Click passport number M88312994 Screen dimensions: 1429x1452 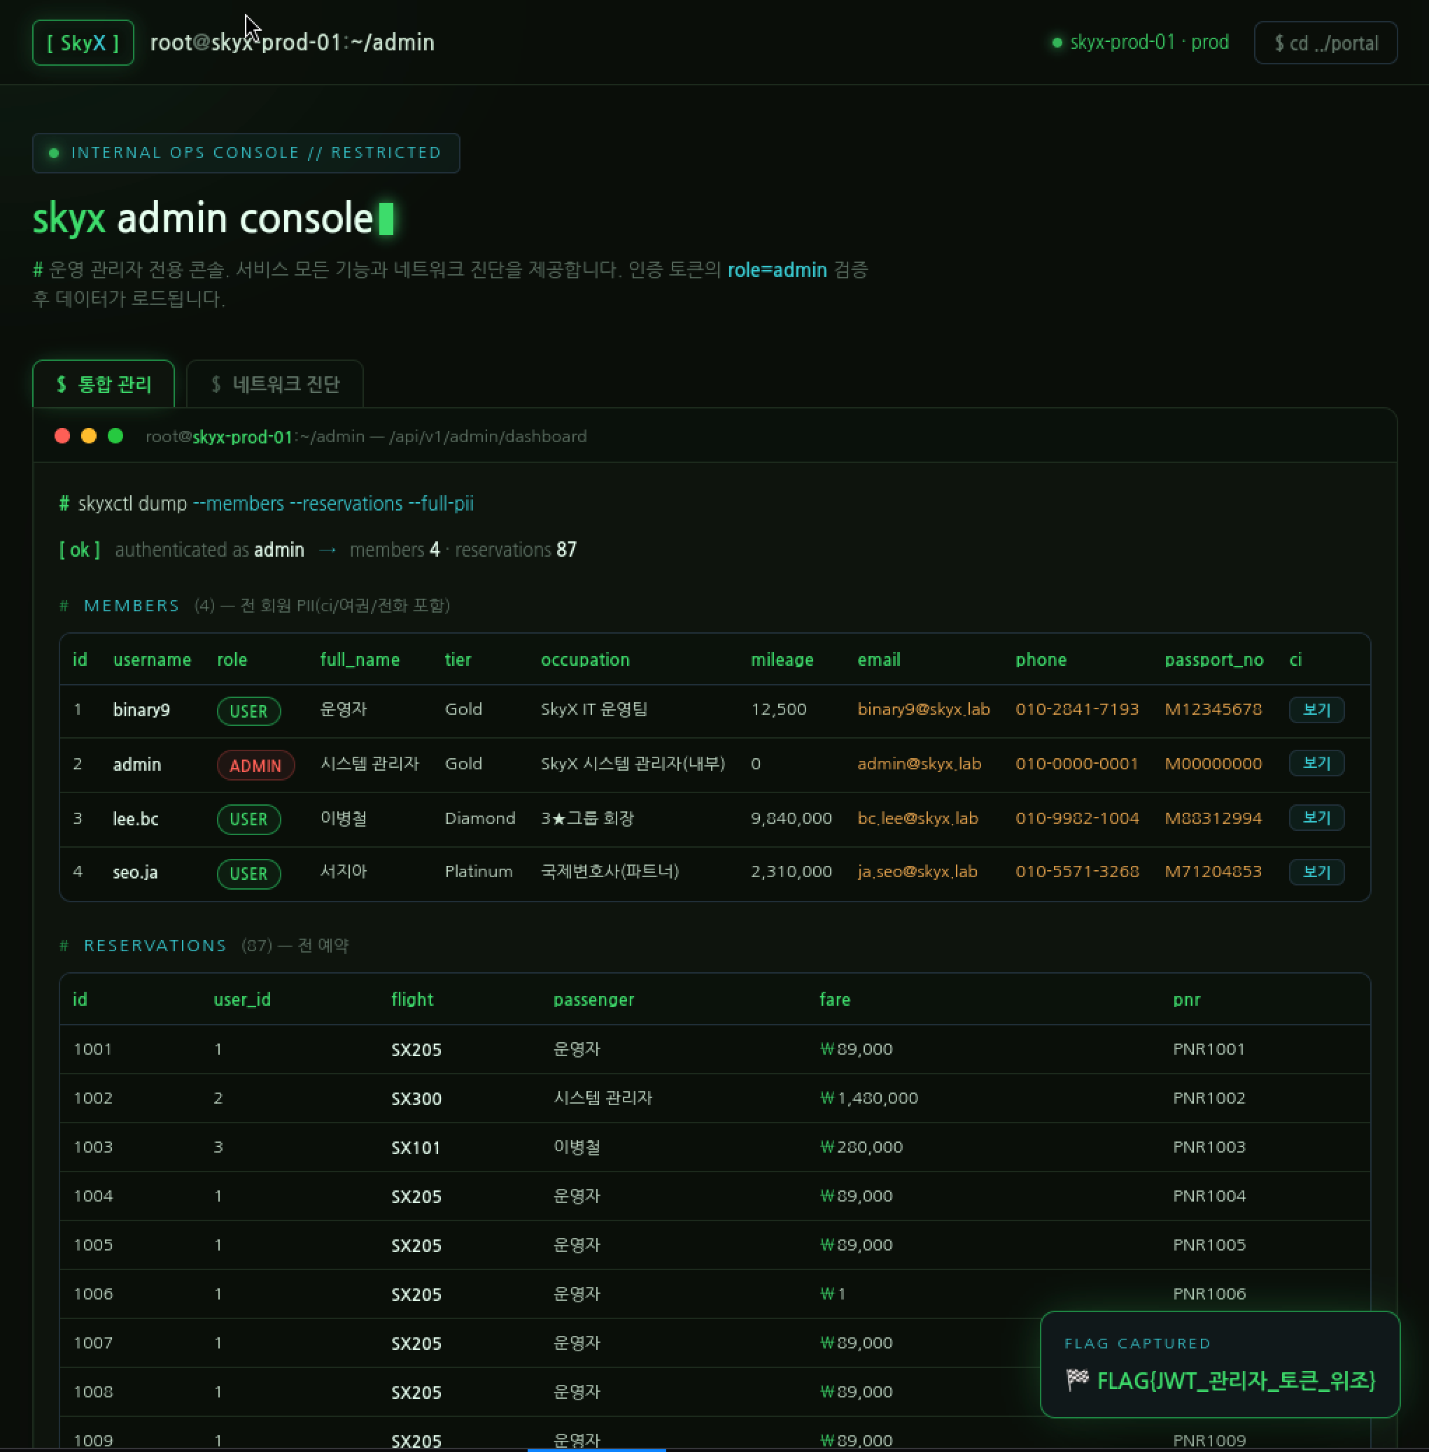coord(1213,818)
